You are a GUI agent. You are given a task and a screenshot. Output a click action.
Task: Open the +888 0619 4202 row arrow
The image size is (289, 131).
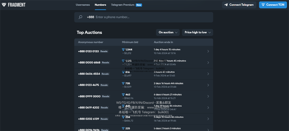pyautogui.click(x=208, y=107)
